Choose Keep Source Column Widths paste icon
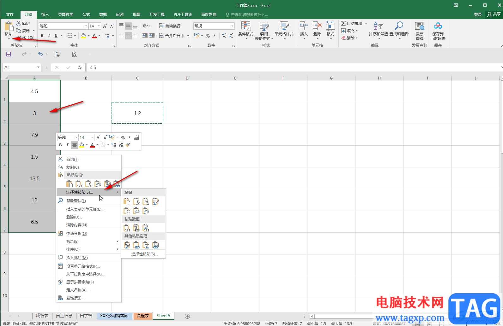The width and height of the screenshot is (503, 326). (x=136, y=211)
